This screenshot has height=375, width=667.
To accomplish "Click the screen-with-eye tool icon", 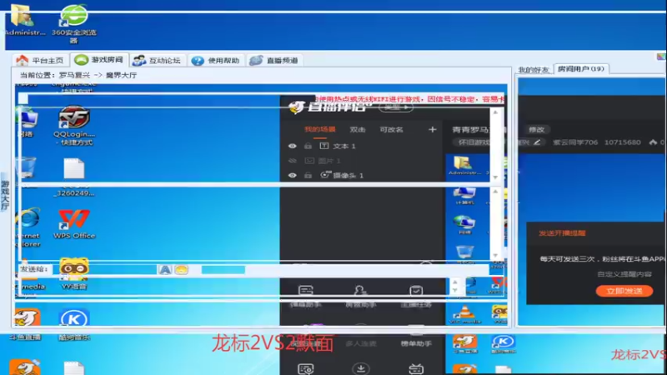I will (306, 368).
